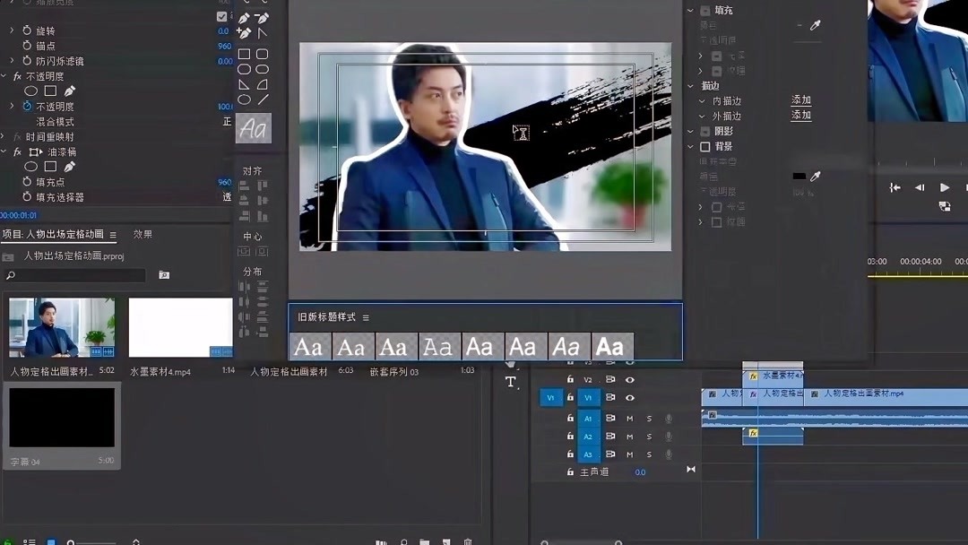Viewport: 968px width, 545px height.
Task: Pick the fill color with the 填充 eyedropper
Action: [815, 26]
